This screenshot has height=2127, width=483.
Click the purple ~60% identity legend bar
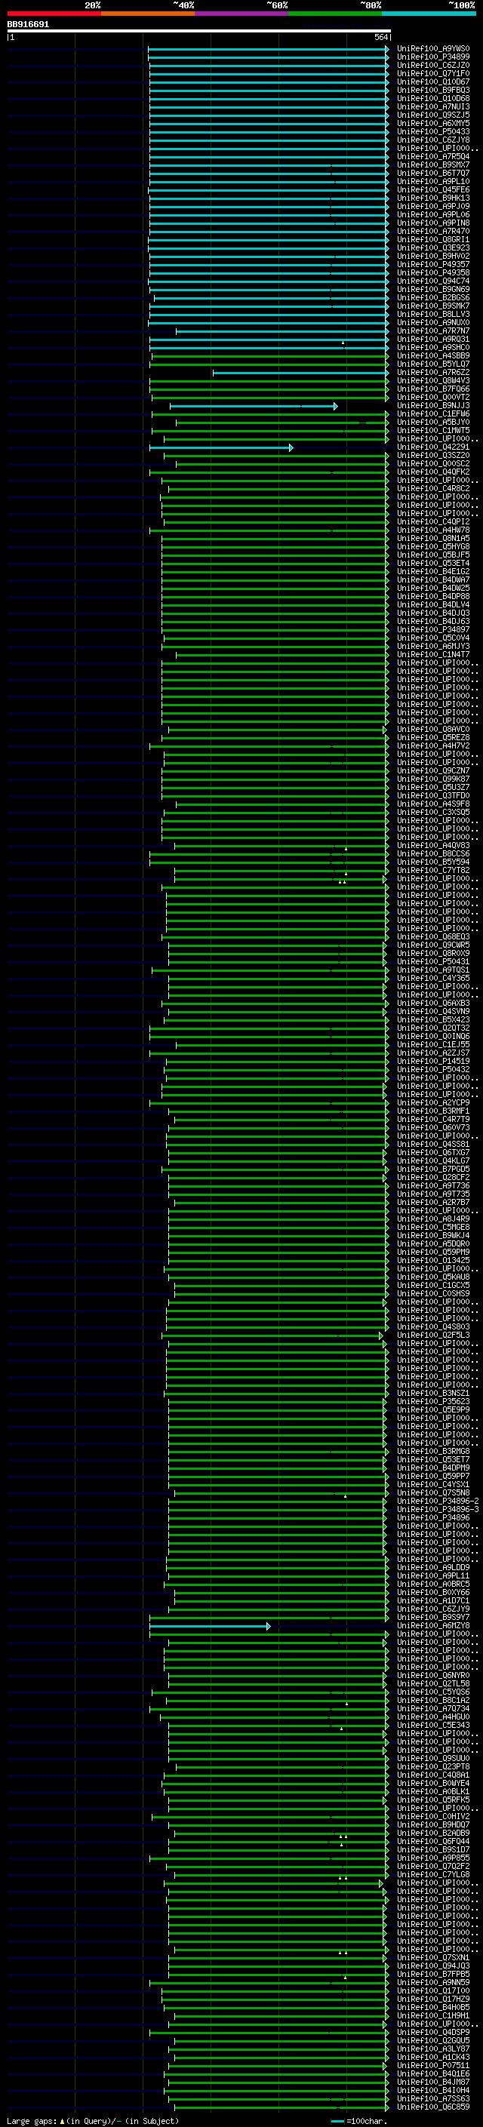tap(242, 14)
